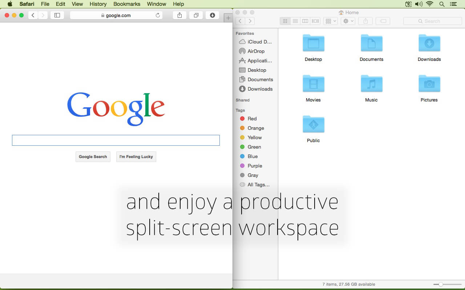
Task: Open Finder's item arrangement dropdown
Action: (331, 21)
